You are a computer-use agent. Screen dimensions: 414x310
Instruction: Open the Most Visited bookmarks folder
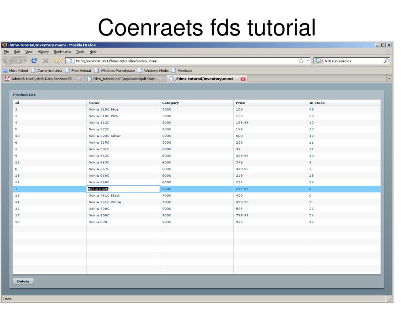[x=16, y=71]
